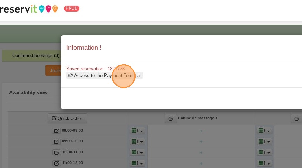Click edit icon for 11:00-12:00 row
Screen dimensions: 302x168
(x=57, y=163)
